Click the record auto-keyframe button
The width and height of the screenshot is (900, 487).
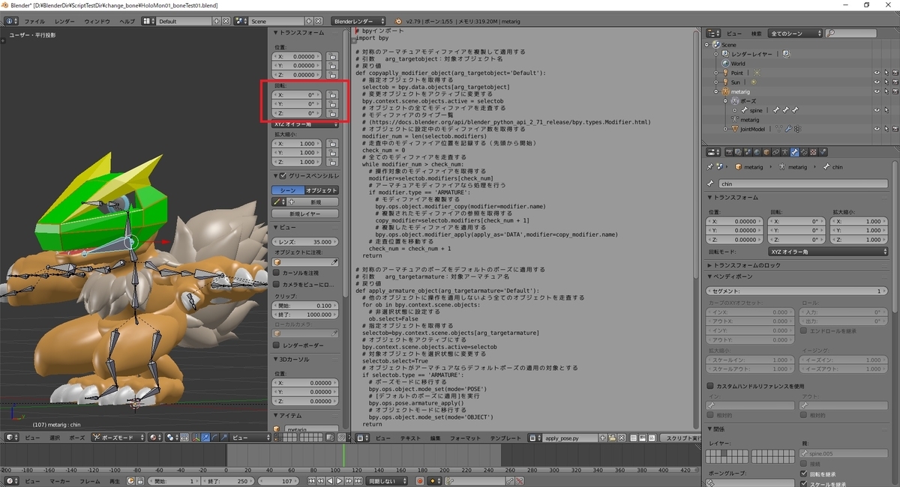[419, 480]
